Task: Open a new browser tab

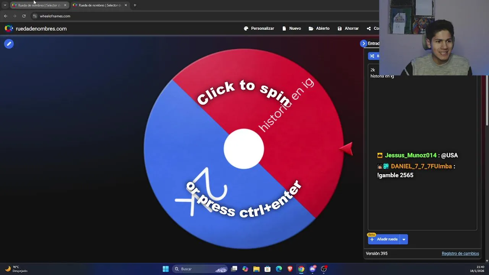Action: click(135, 5)
